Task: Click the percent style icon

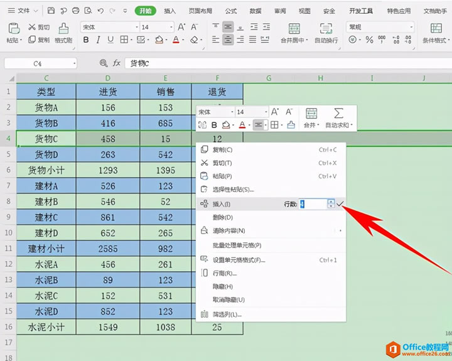Action: pyautogui.click(x=369, y=40)
